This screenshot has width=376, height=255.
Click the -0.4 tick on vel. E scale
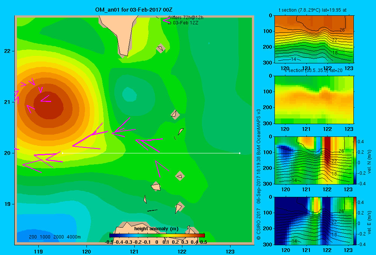pos(361,244)
